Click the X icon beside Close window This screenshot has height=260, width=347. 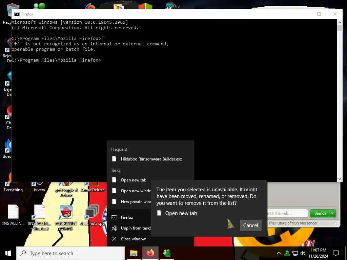[x=114, y=239]
